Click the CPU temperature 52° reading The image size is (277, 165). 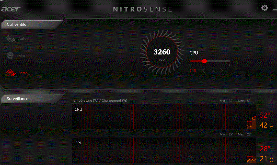[x=265, y=115]
